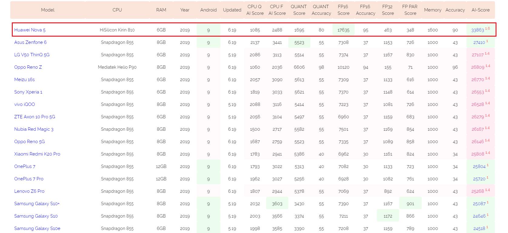
Task: Open the 25087 AI-Score link
Action: pyautogui.click(x=479, y=204)
